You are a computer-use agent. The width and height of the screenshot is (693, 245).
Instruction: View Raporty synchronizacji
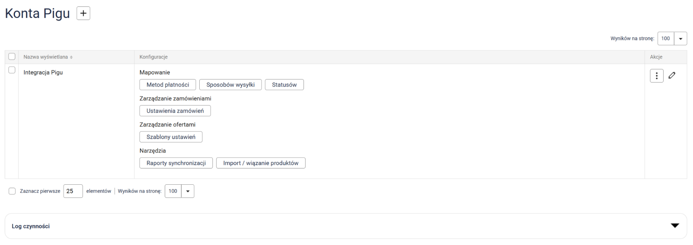pos(176,163)
